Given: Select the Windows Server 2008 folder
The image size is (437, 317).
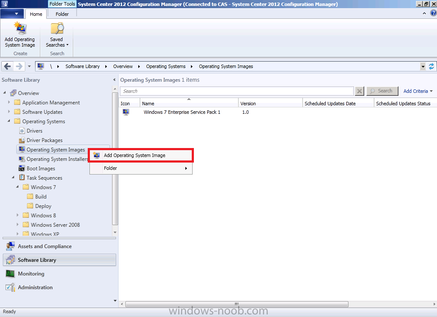Looking at the screenshot, I should 55,225.
